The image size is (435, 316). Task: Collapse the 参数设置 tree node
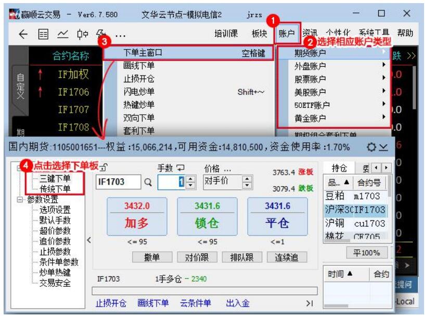pos(20,200)
